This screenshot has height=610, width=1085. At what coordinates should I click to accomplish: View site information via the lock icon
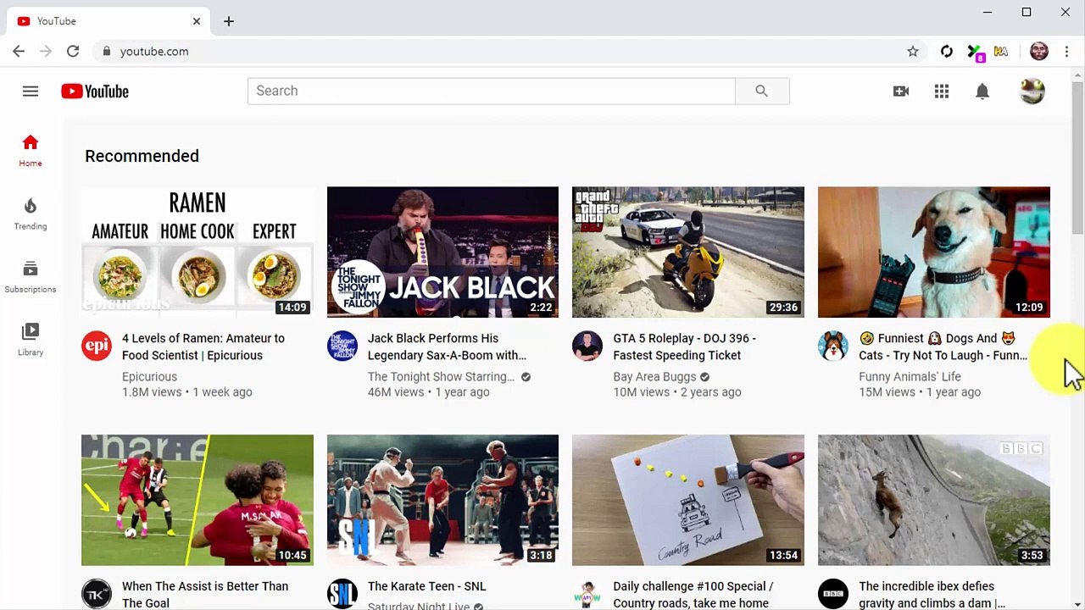click(106, 52)
